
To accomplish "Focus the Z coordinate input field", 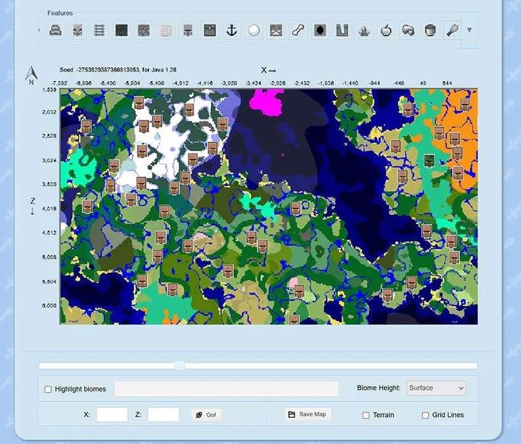I will [164, 415].
